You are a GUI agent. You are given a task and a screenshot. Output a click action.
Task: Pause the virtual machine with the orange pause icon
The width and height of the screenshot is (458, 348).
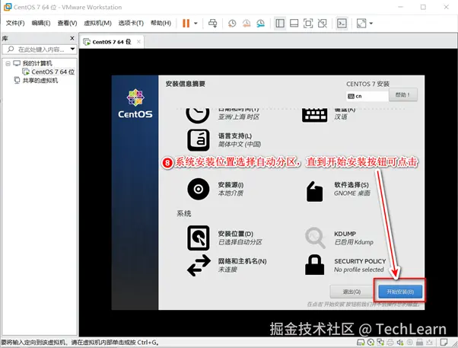(x=186, y=23)
